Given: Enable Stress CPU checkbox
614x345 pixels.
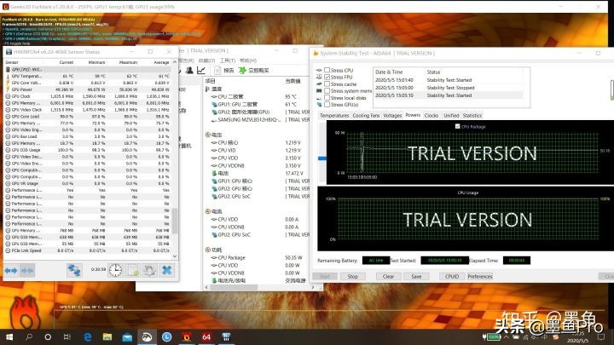Looking at the screenshot, I should coord(327,70).
